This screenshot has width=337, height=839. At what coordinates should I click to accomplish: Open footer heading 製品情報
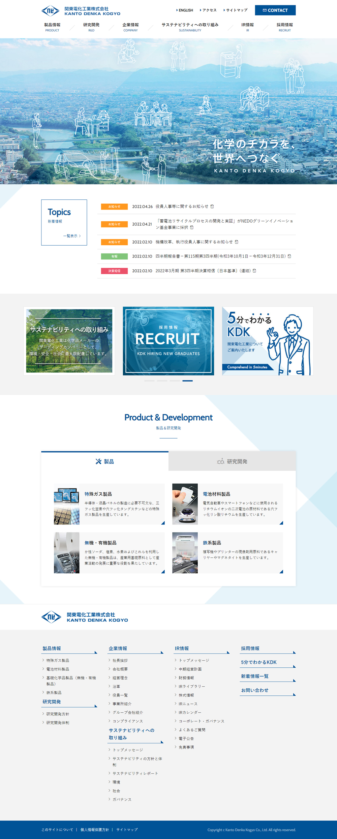pyautogui.click(x=52, y=648)
